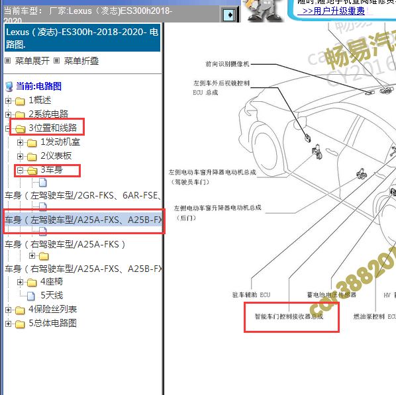396x395 pixels.
Task: Collapse the 3车身 node
Action: [20, 171]
